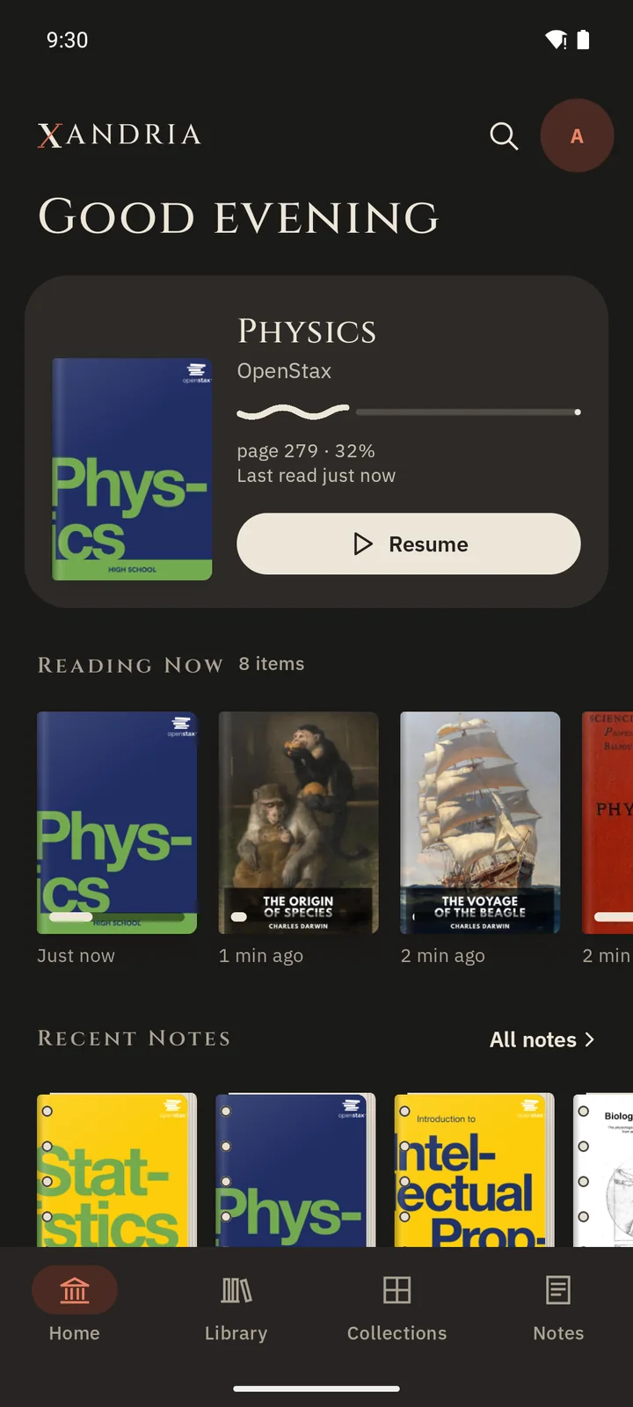Open Statistics notebook in Recent Notes

pos(117,1170)
